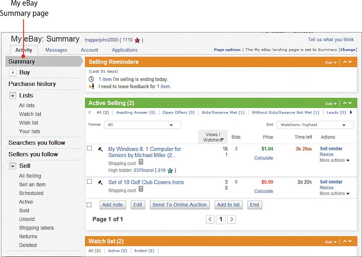Select Summary in the sidebar
This screenshot has width=362, height=257.
(44, 62)
